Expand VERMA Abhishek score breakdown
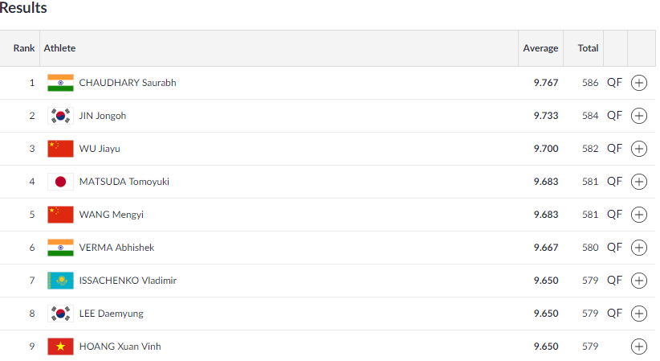This screenshot has height=361, width=660. click(x=638, y=248)
